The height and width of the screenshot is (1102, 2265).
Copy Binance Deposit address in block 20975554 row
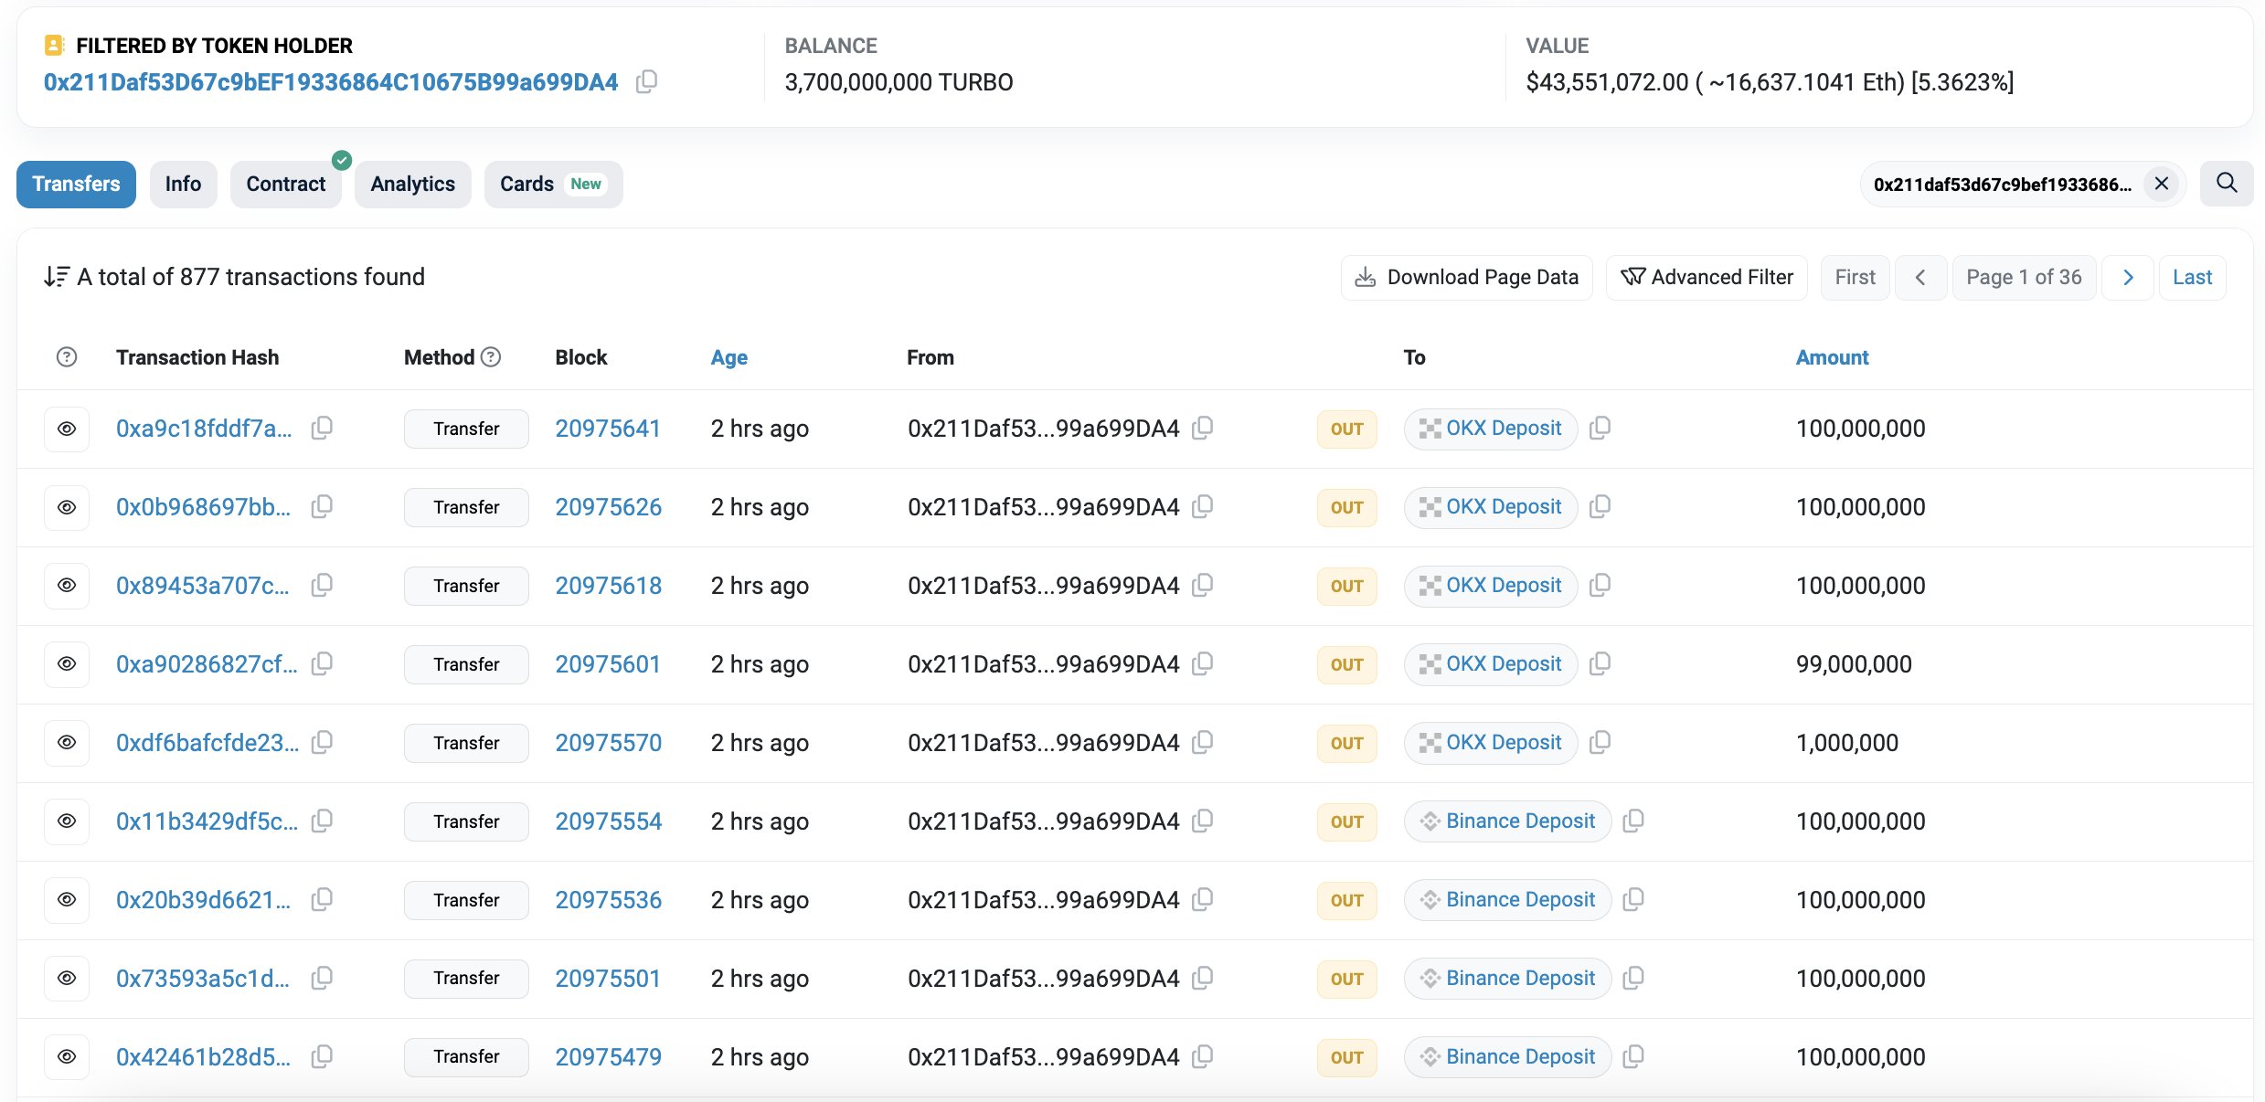pos(1633,821)
